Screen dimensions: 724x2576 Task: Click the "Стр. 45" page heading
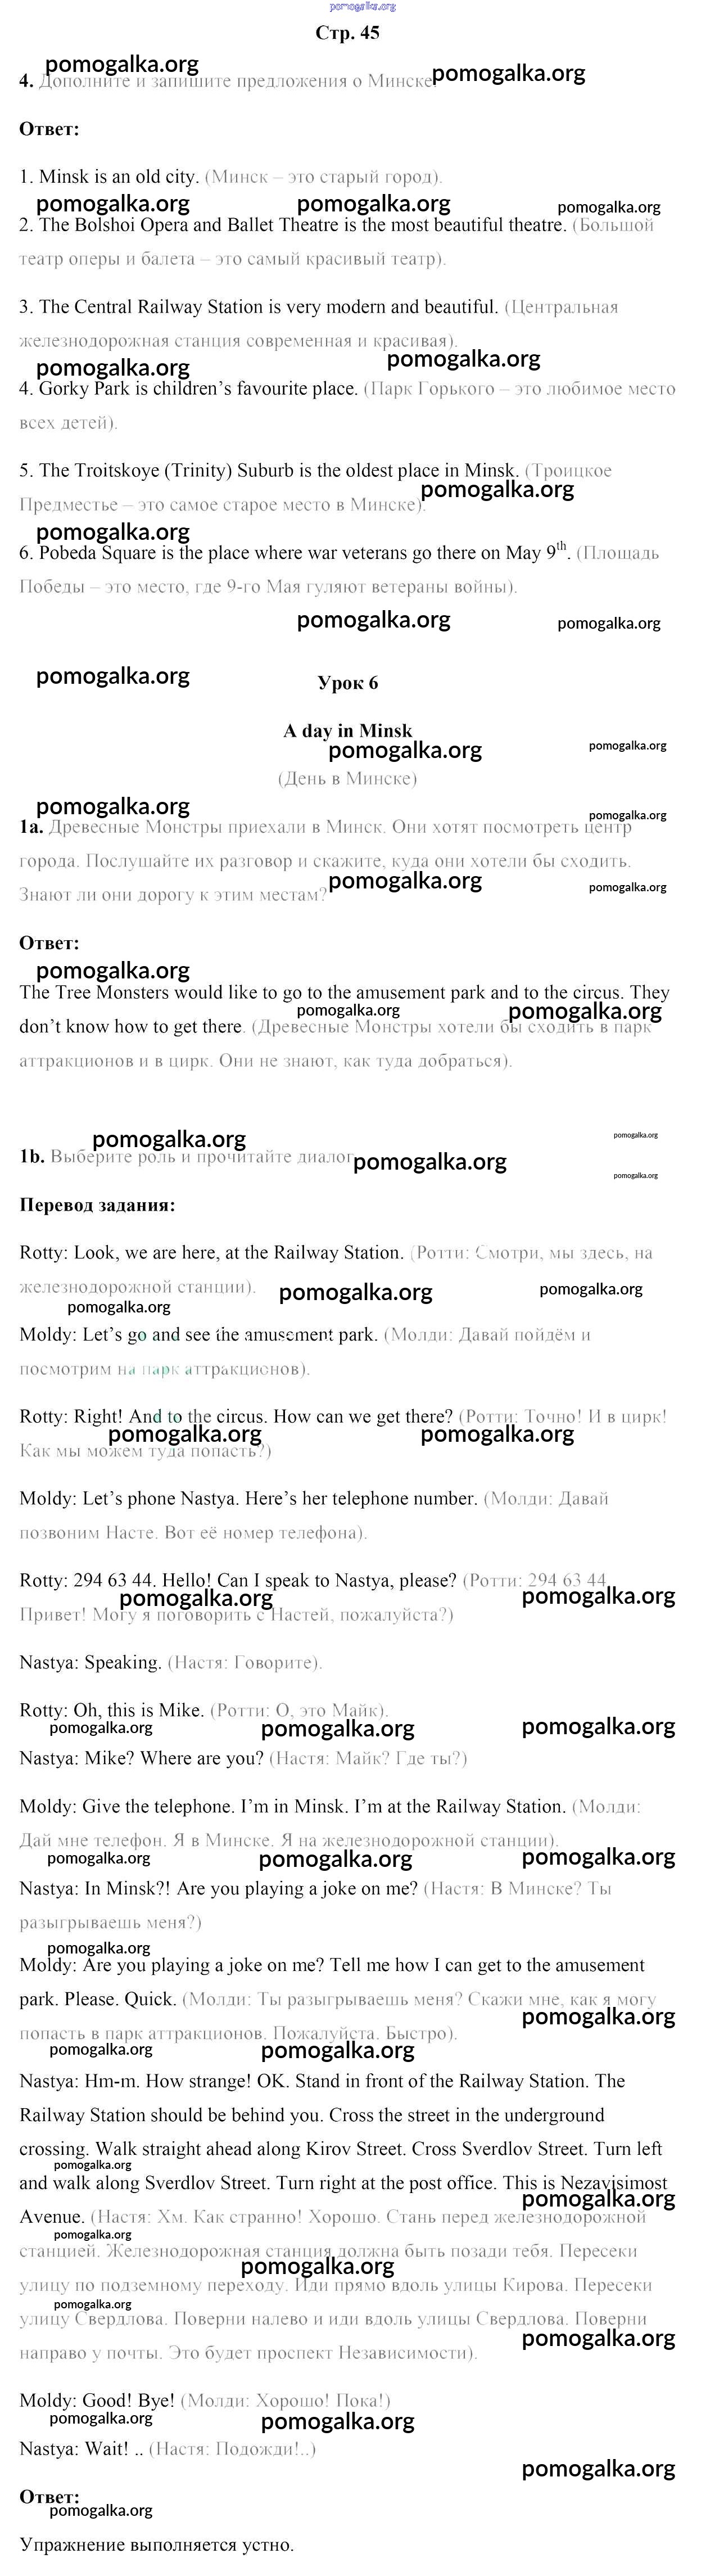[347, 33]
